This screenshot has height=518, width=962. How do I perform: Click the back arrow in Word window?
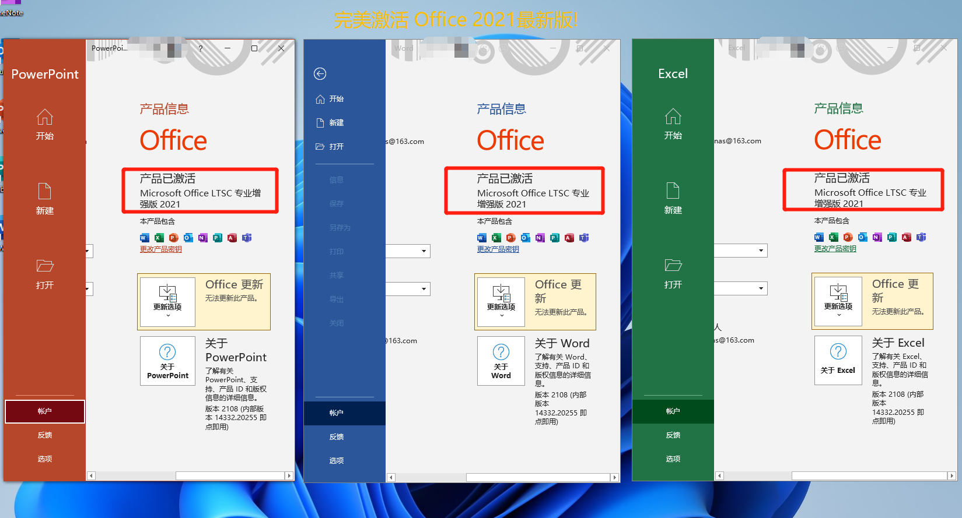click(x=320, y=73)
